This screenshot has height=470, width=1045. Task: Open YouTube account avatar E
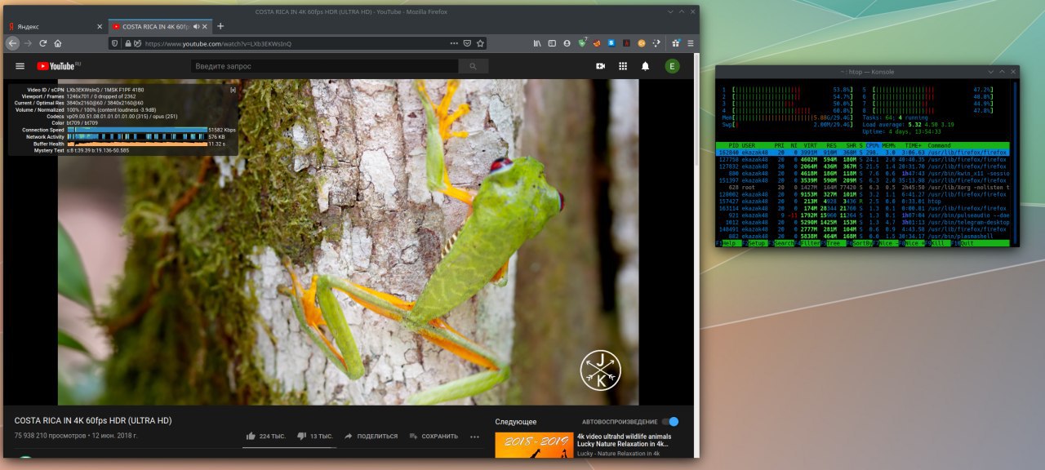672,66
